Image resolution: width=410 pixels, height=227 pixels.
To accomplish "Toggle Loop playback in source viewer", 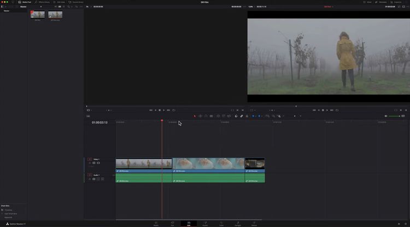I will 174,110.
